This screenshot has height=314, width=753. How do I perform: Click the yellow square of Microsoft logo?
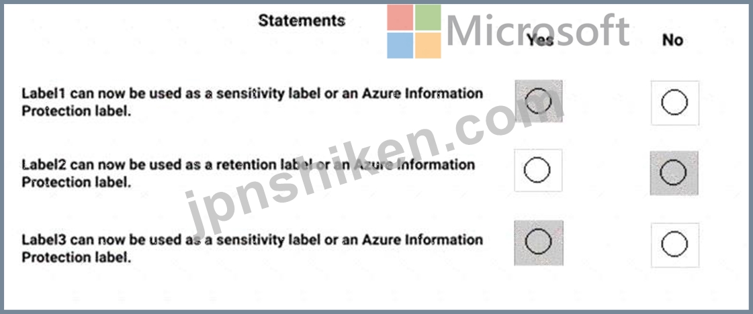pyautogui.click(x=428, y=46)
